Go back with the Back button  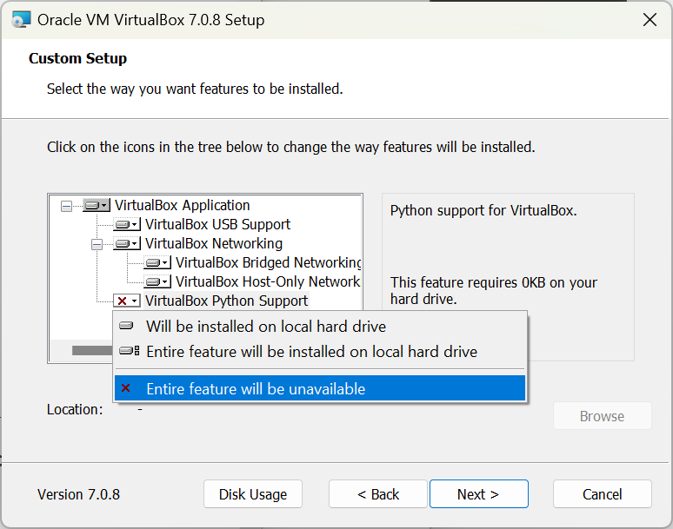(378, 494)
